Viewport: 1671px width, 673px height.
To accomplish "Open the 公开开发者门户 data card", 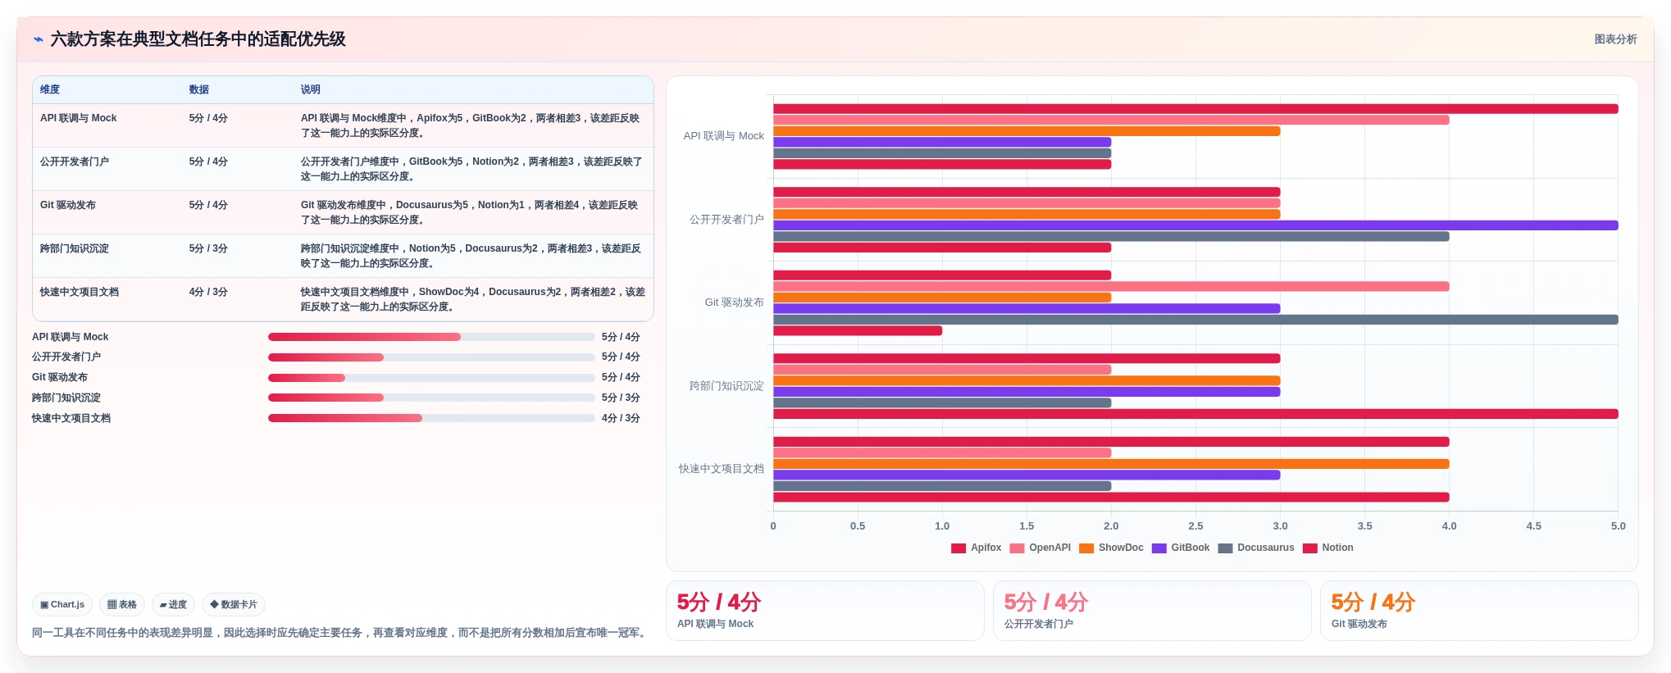I will 1152,611.
